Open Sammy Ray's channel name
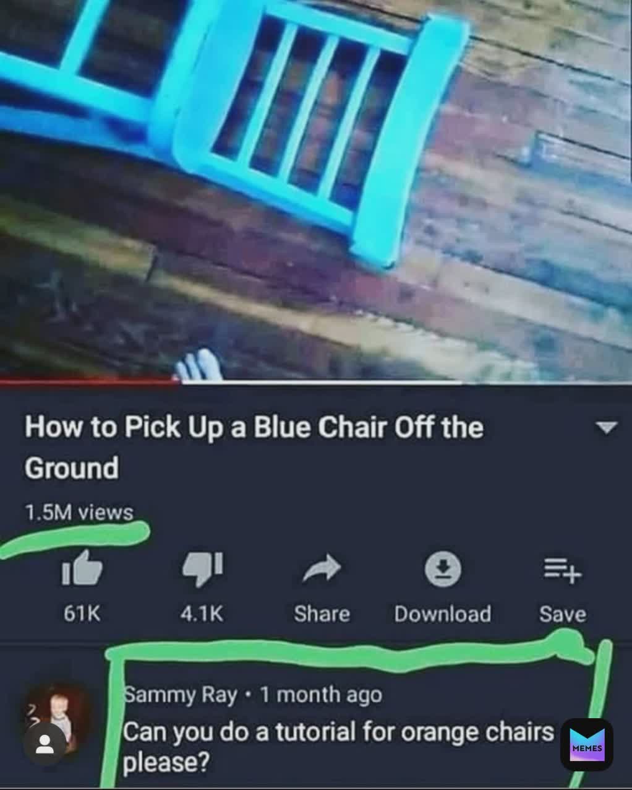The height and width of the screenshot is (790, 632). [x=180, y=695]
